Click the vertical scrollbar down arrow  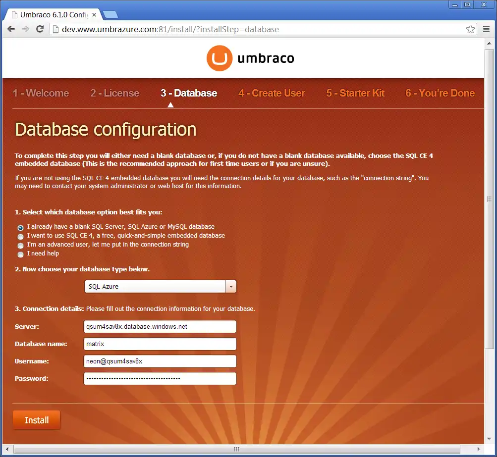click(489, 439)
